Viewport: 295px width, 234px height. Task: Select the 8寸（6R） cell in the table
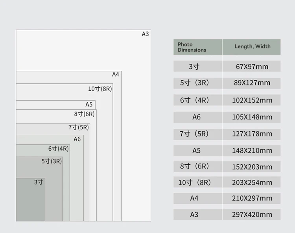tap(198, 166)
